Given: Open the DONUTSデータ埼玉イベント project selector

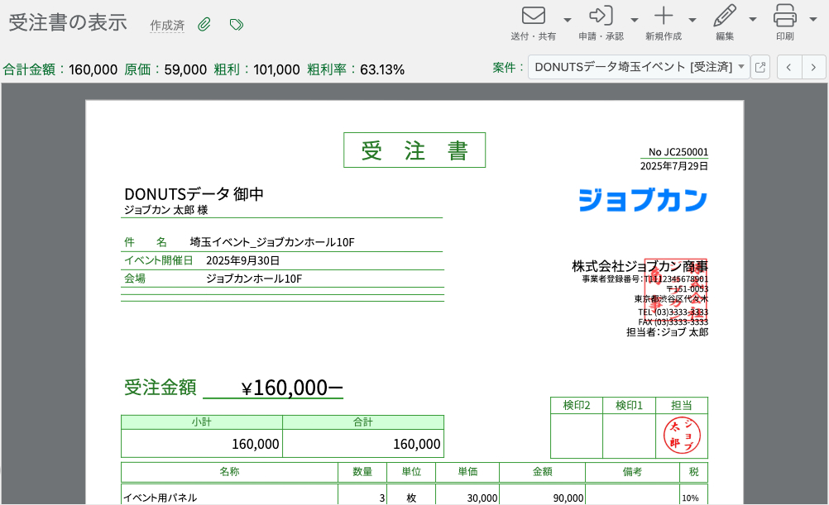Looking at the screenshot, I should [x=638, y=67].
